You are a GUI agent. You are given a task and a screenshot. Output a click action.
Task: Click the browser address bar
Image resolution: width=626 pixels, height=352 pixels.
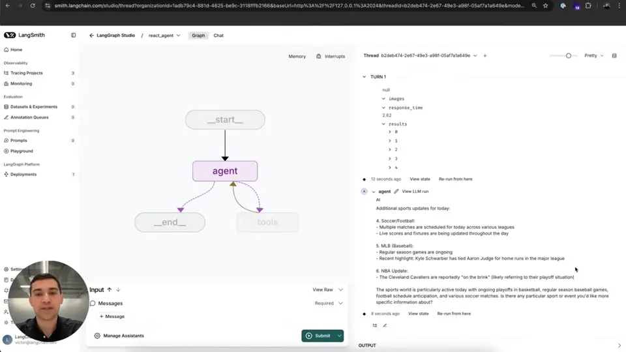(290, 6)
